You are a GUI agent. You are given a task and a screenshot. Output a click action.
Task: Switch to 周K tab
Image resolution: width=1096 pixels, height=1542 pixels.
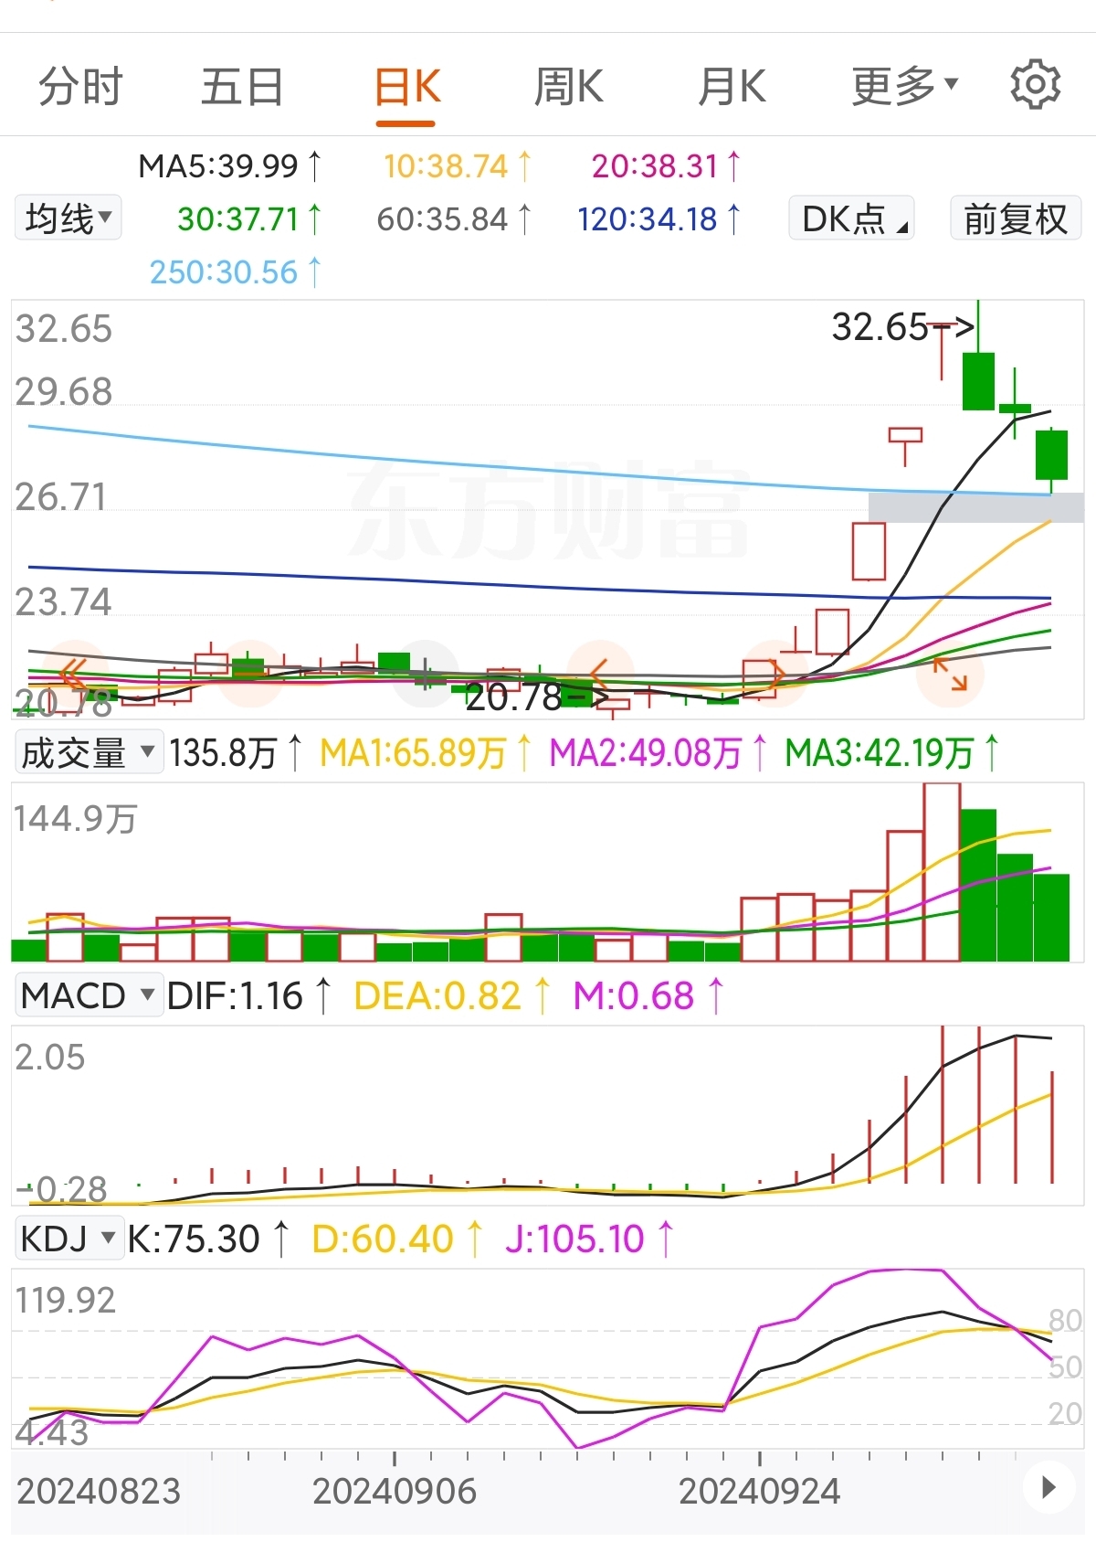point(568,87)
